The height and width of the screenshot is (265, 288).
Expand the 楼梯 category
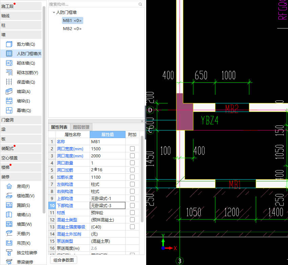click(x=21, y=167)
